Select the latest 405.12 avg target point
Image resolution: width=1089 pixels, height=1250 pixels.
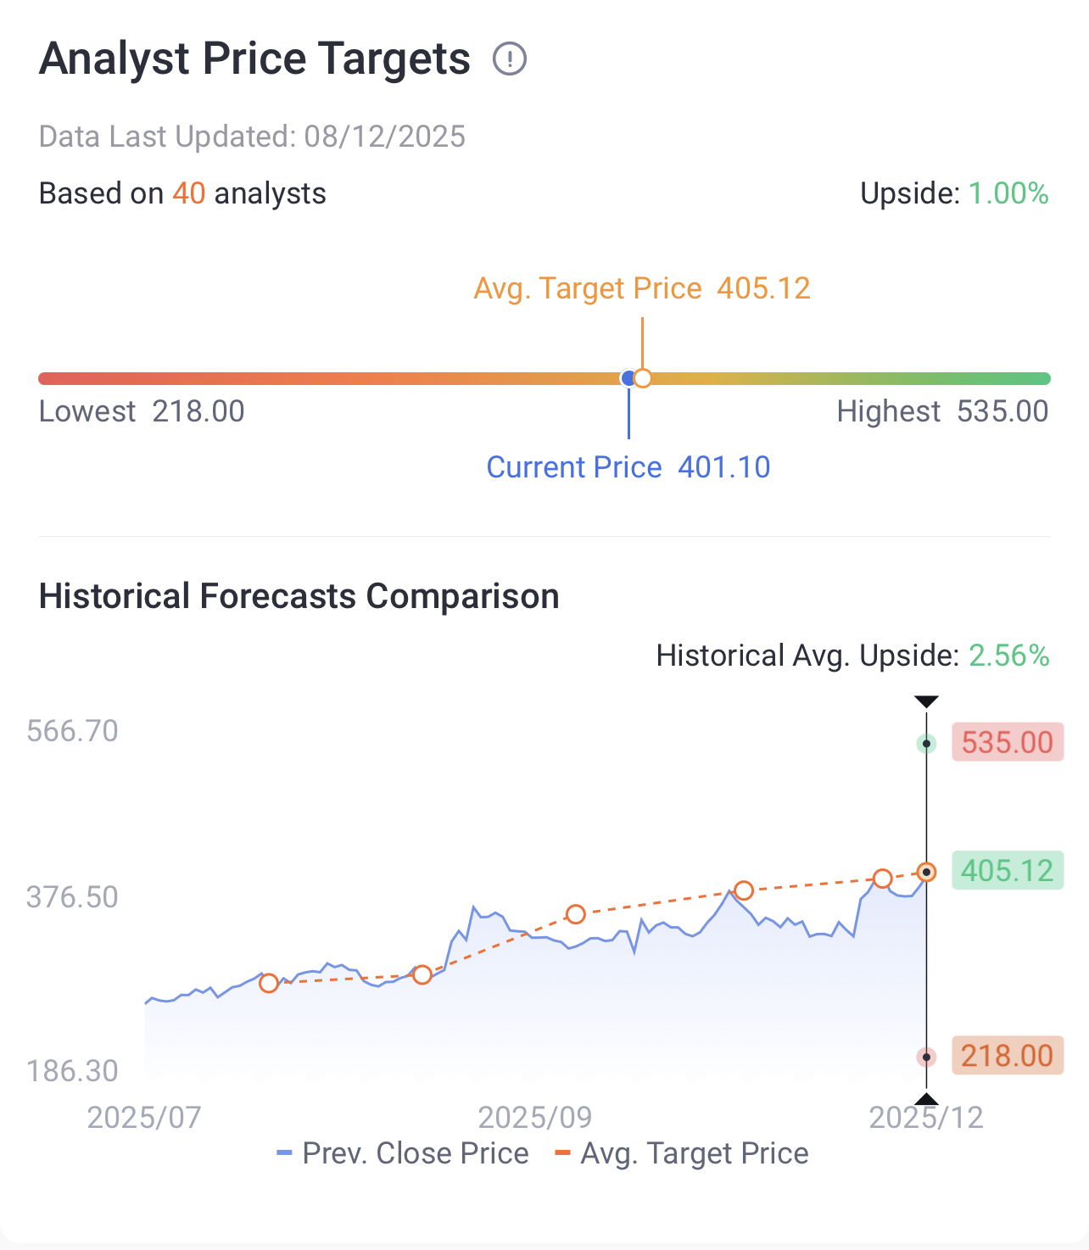926,872
